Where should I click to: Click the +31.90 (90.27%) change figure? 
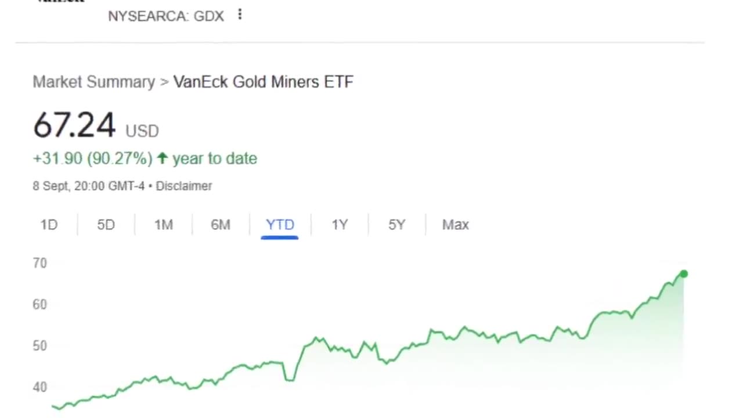pyautogui.click(x=92, y=158)
